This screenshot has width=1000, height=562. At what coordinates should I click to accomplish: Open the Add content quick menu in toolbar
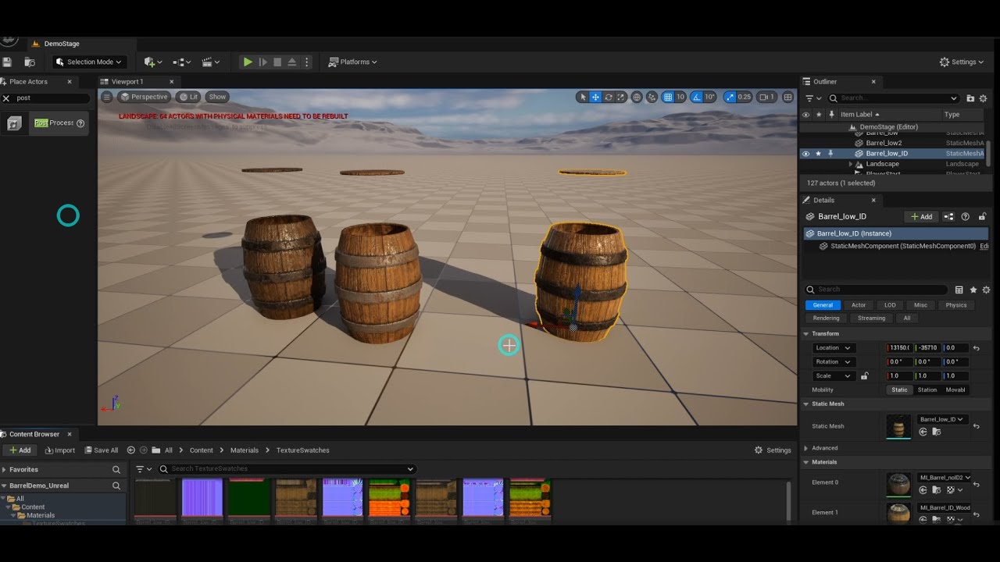click(153, 62)
